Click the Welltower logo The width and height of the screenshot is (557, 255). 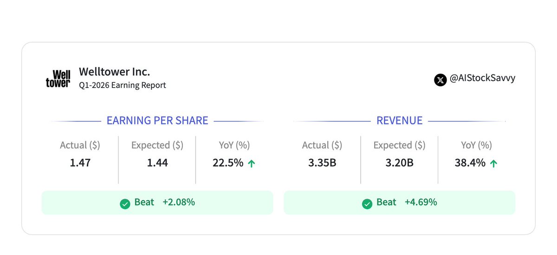[x=58, y=78]
